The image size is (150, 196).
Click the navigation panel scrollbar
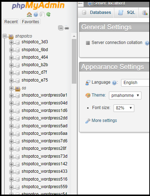tap(74, 61)
